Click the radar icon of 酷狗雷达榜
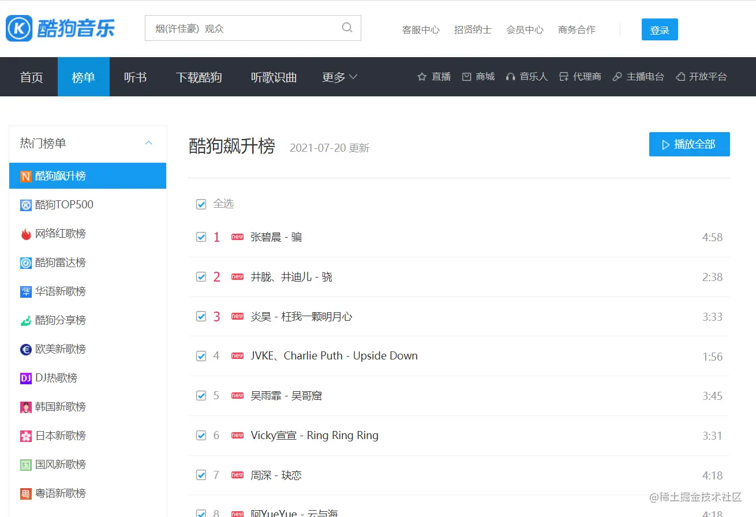 coord(26,263)
